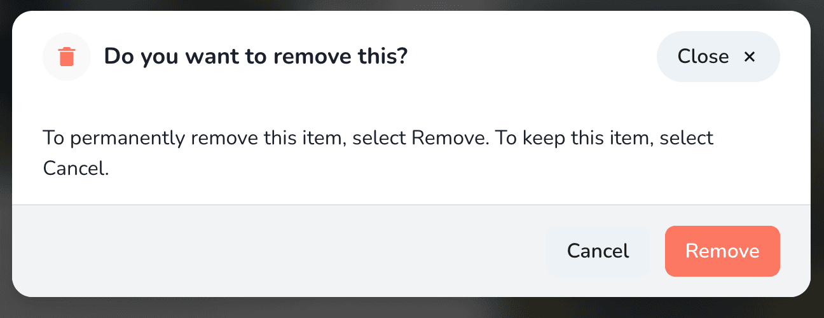Dismiss the dialog via the Close label

click(703, 57)
